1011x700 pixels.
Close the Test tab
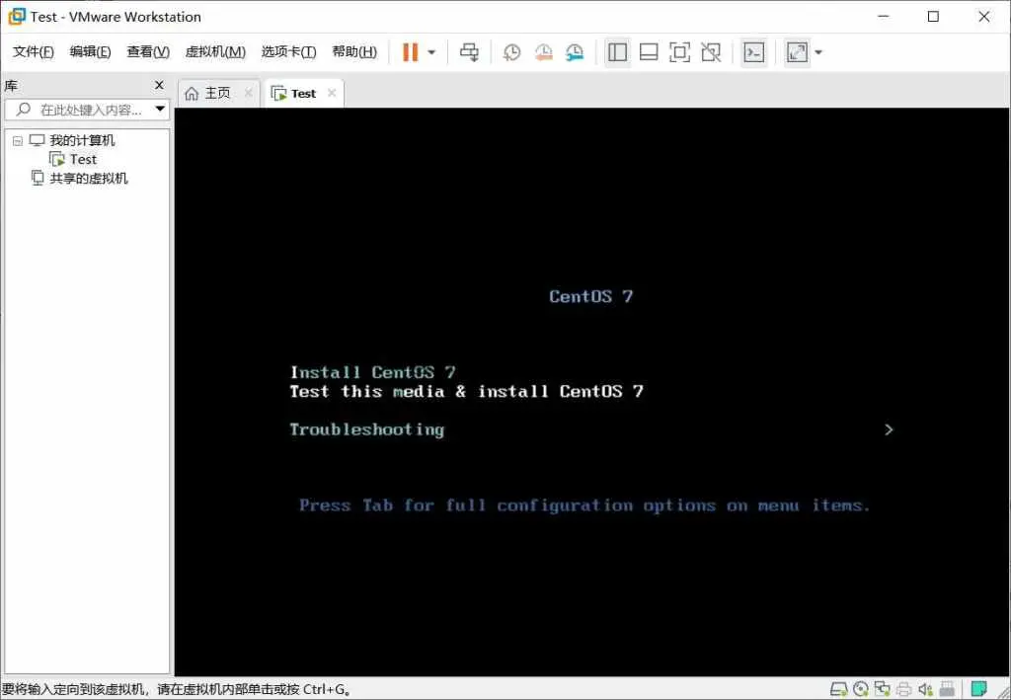click(332, 93)
